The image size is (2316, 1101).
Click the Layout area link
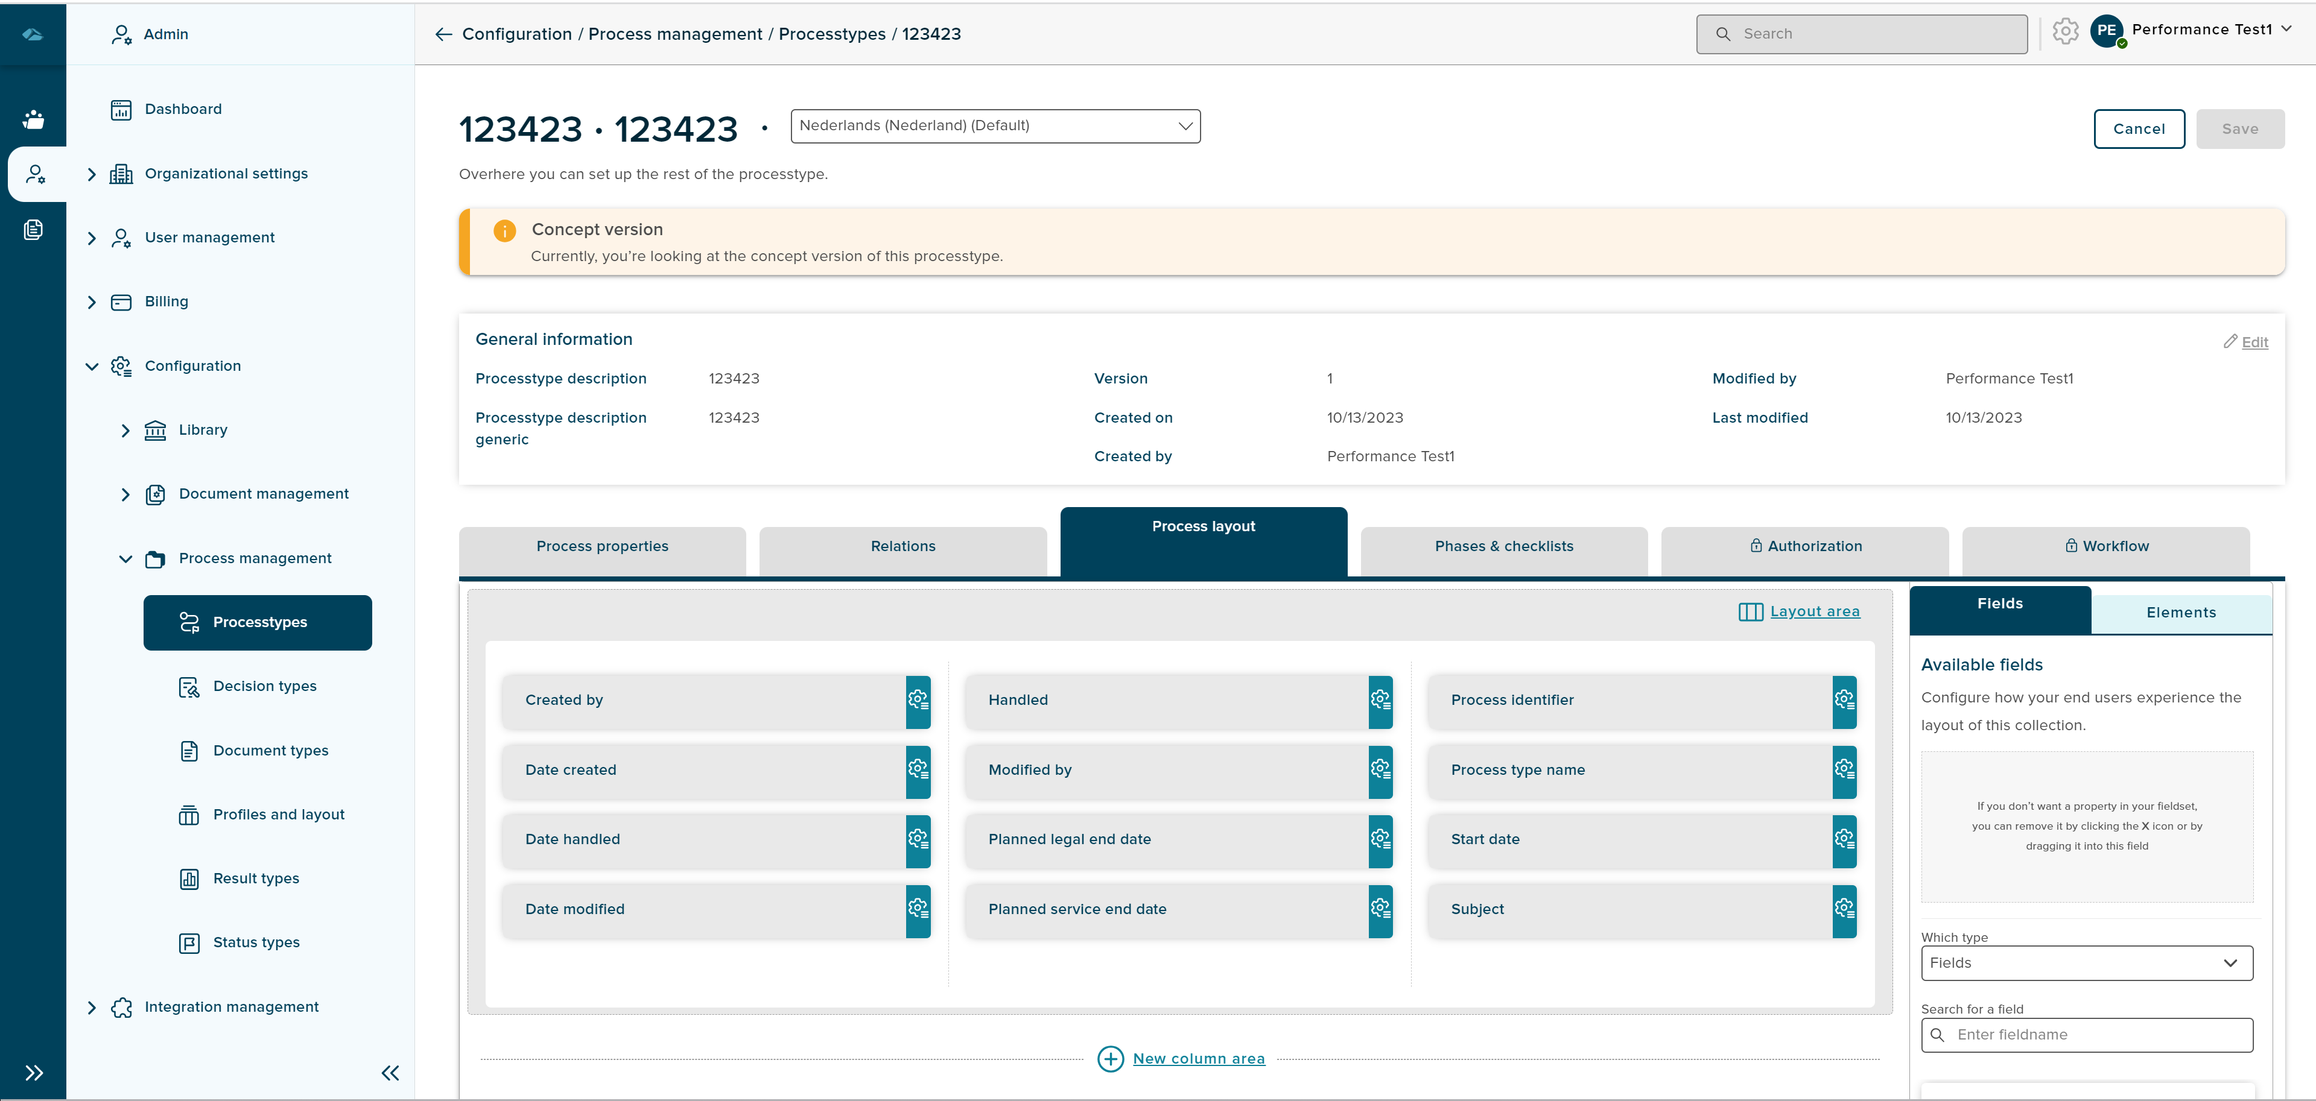point(1814,612)
